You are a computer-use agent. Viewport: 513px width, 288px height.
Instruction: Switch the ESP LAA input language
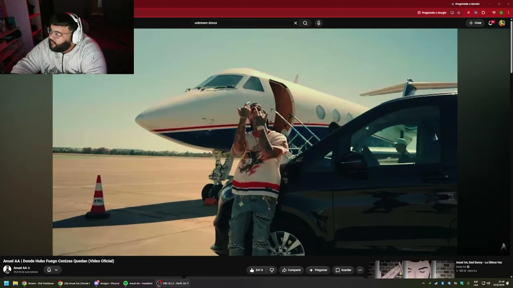tap(476, 283)
